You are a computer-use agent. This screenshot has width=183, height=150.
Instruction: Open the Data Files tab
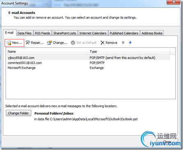[24, 33]
